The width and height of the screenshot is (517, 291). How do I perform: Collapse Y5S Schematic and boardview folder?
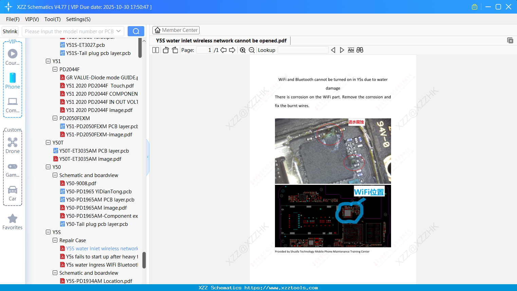[x=55, y=273]
